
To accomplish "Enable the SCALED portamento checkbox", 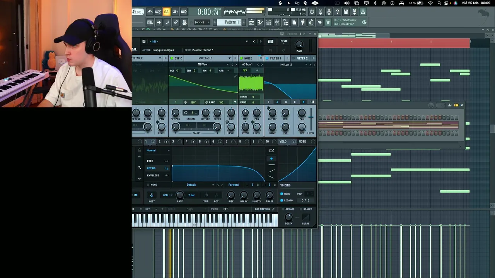I will click(x=300, y=209).
